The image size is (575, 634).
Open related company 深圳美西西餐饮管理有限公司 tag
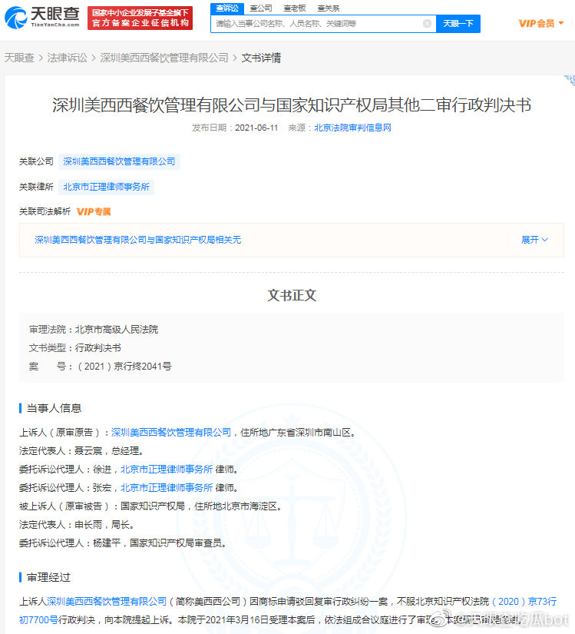pos(119,161)
